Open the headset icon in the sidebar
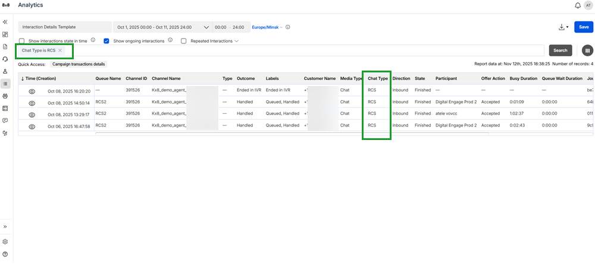The width and height of the screenshot is (595, 264). tap(5, 59)
